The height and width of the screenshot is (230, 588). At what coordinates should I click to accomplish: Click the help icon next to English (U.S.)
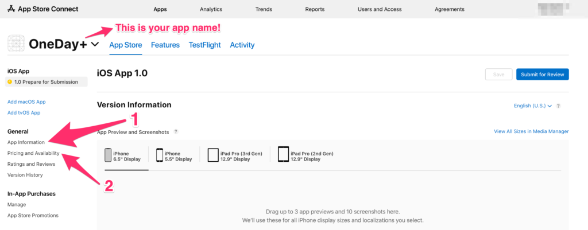click(558, 106)
